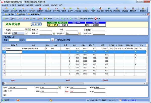This screenshot has width=151, height=103.
Task: Click the 数量 scan input field
Action: tap(14, 40)
